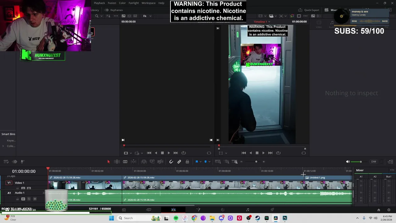
Task: Click the Detail Zoom icon
Action: [x=227, y=162]
